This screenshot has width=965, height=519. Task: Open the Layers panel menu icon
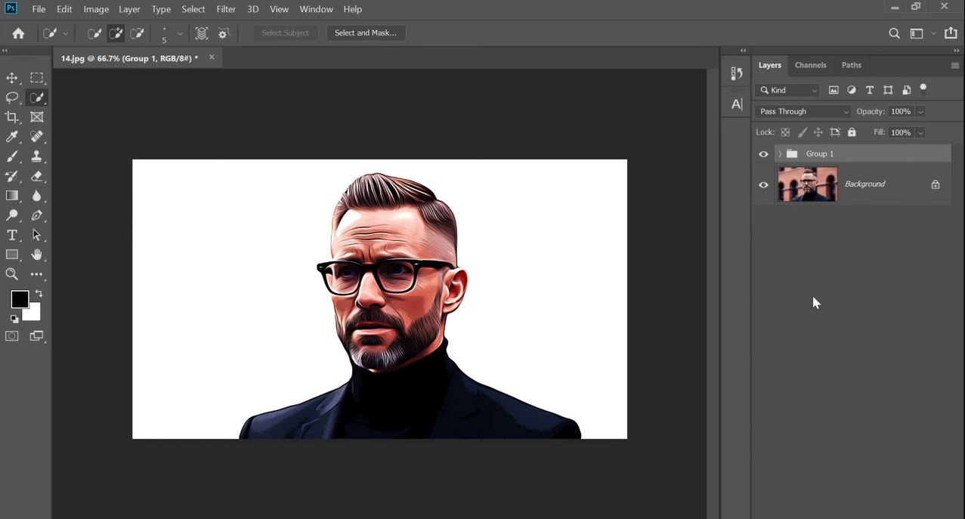(954, 65)
